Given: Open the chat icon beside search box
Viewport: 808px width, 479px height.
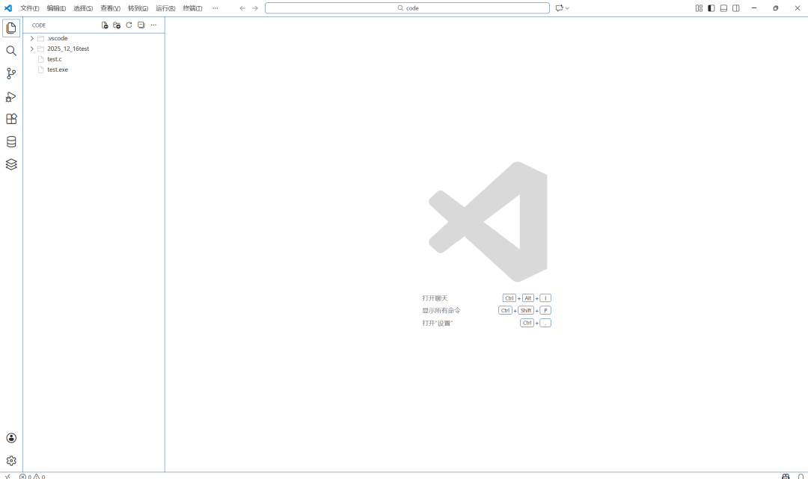Looking at the screenshot, I should tap(559, 8).
